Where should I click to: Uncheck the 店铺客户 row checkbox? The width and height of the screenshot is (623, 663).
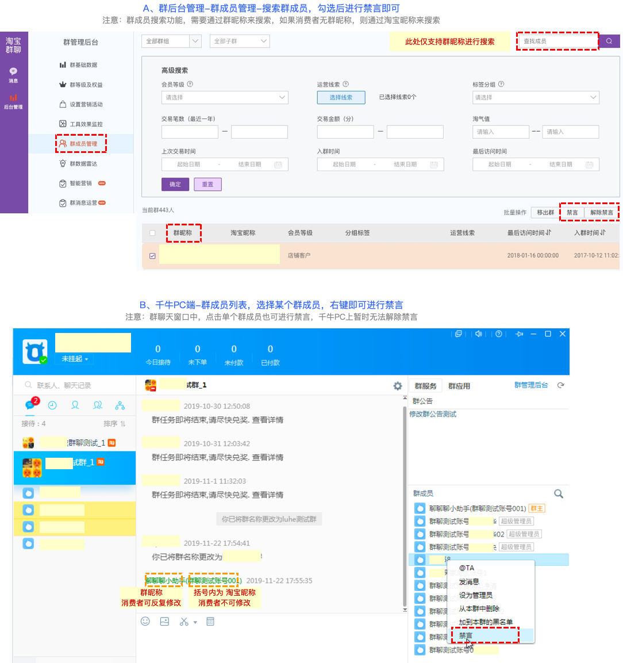point(152,256)
